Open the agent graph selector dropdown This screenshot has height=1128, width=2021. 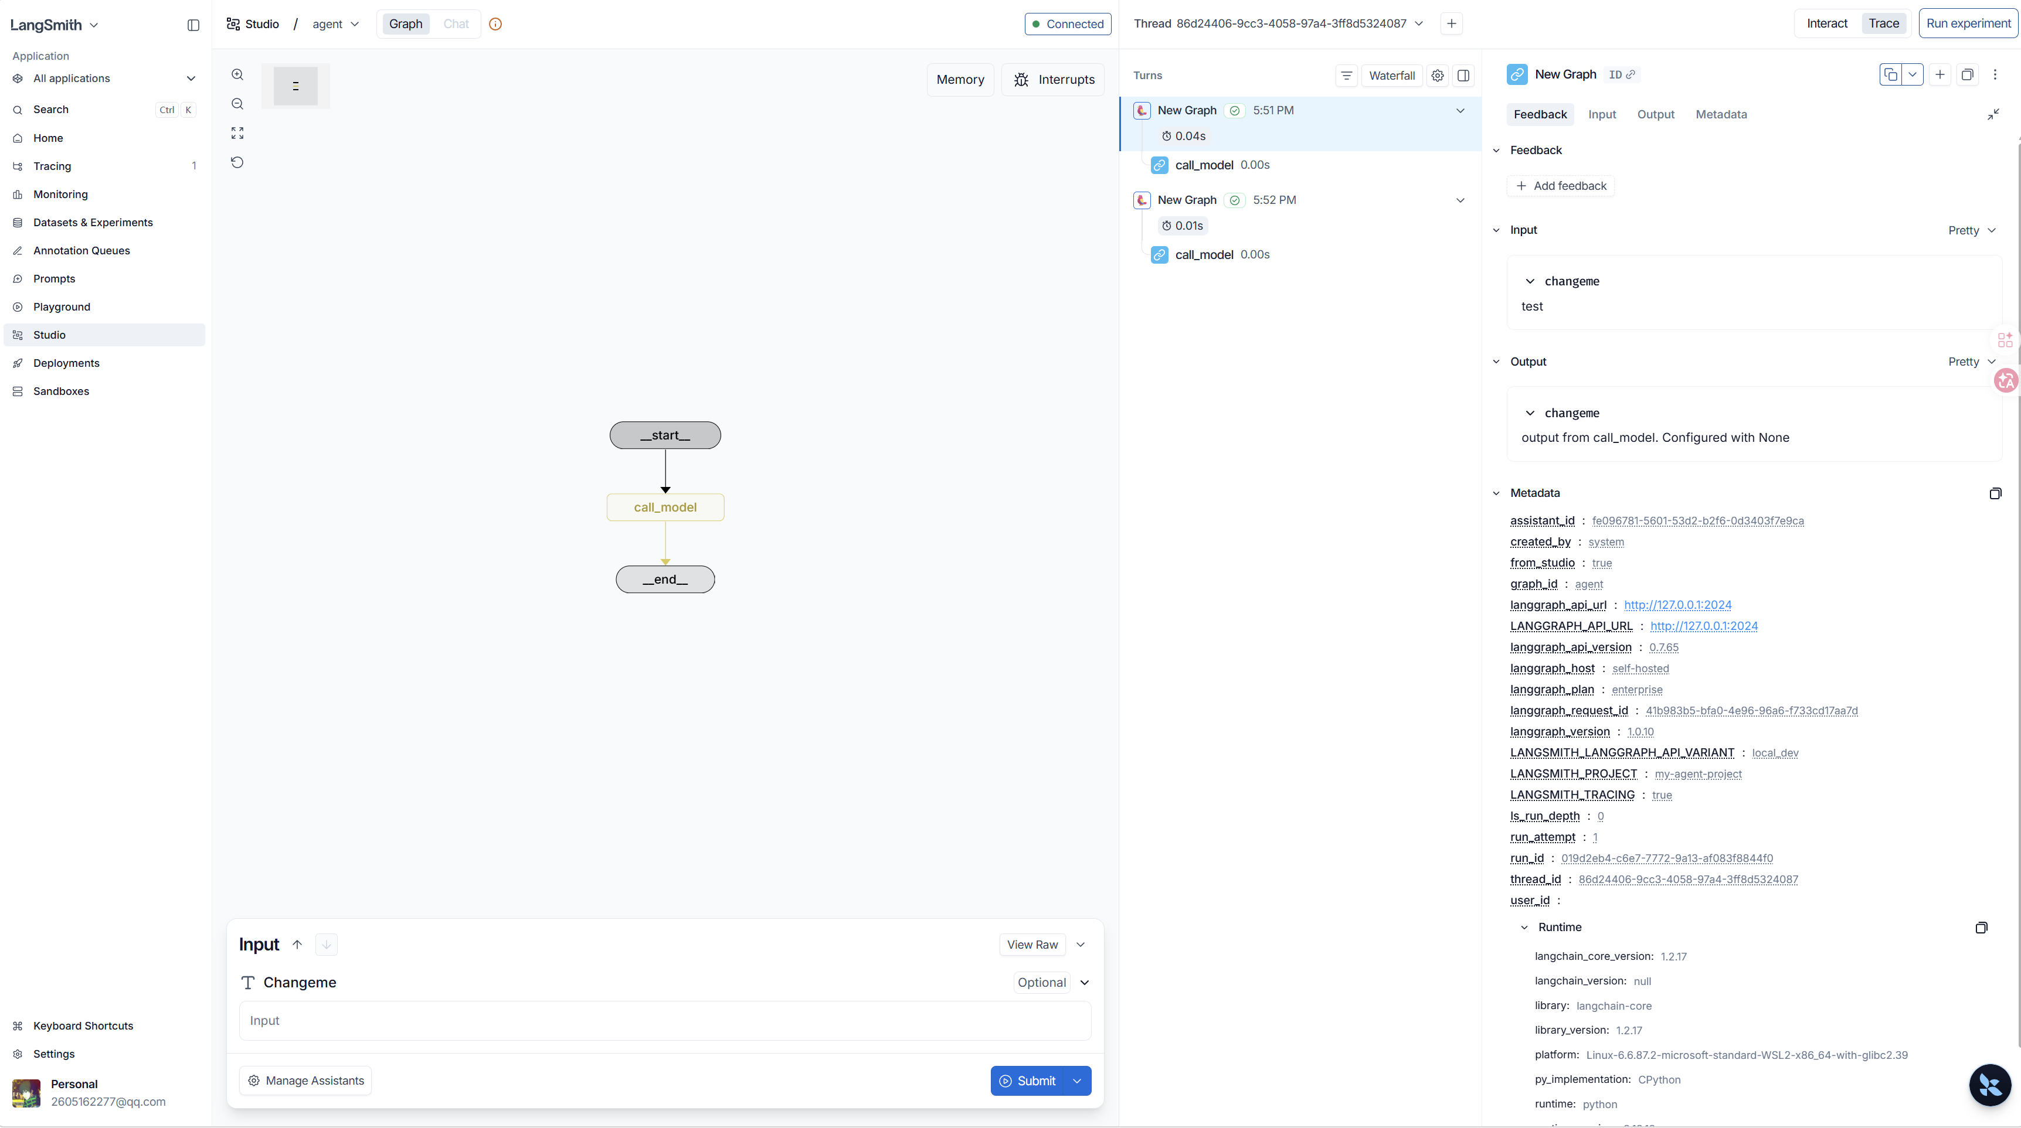[x=336, y=23]
